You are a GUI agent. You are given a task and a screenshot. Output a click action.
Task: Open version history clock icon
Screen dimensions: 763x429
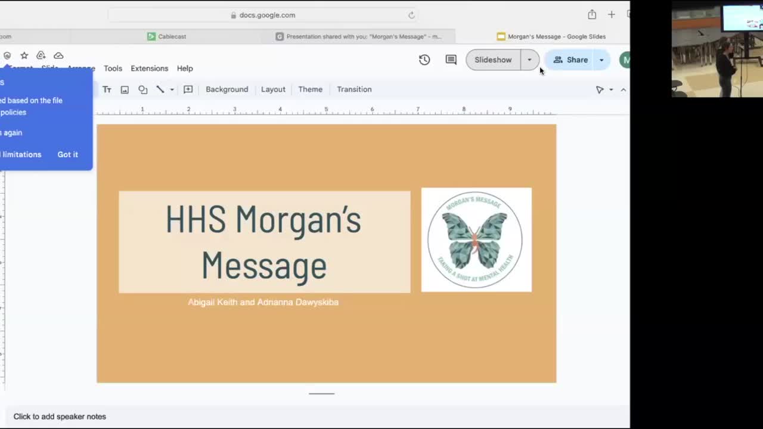pyautogui.click(x=424, y=60)
